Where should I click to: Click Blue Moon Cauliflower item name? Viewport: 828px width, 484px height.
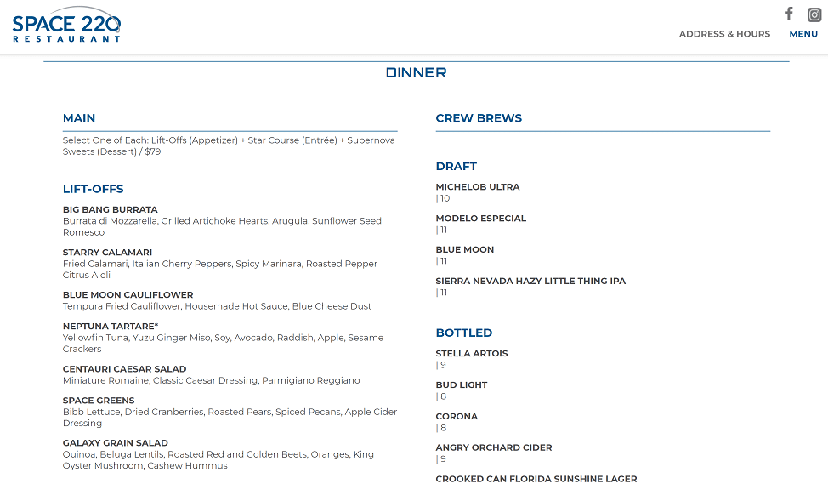point(128,295)
